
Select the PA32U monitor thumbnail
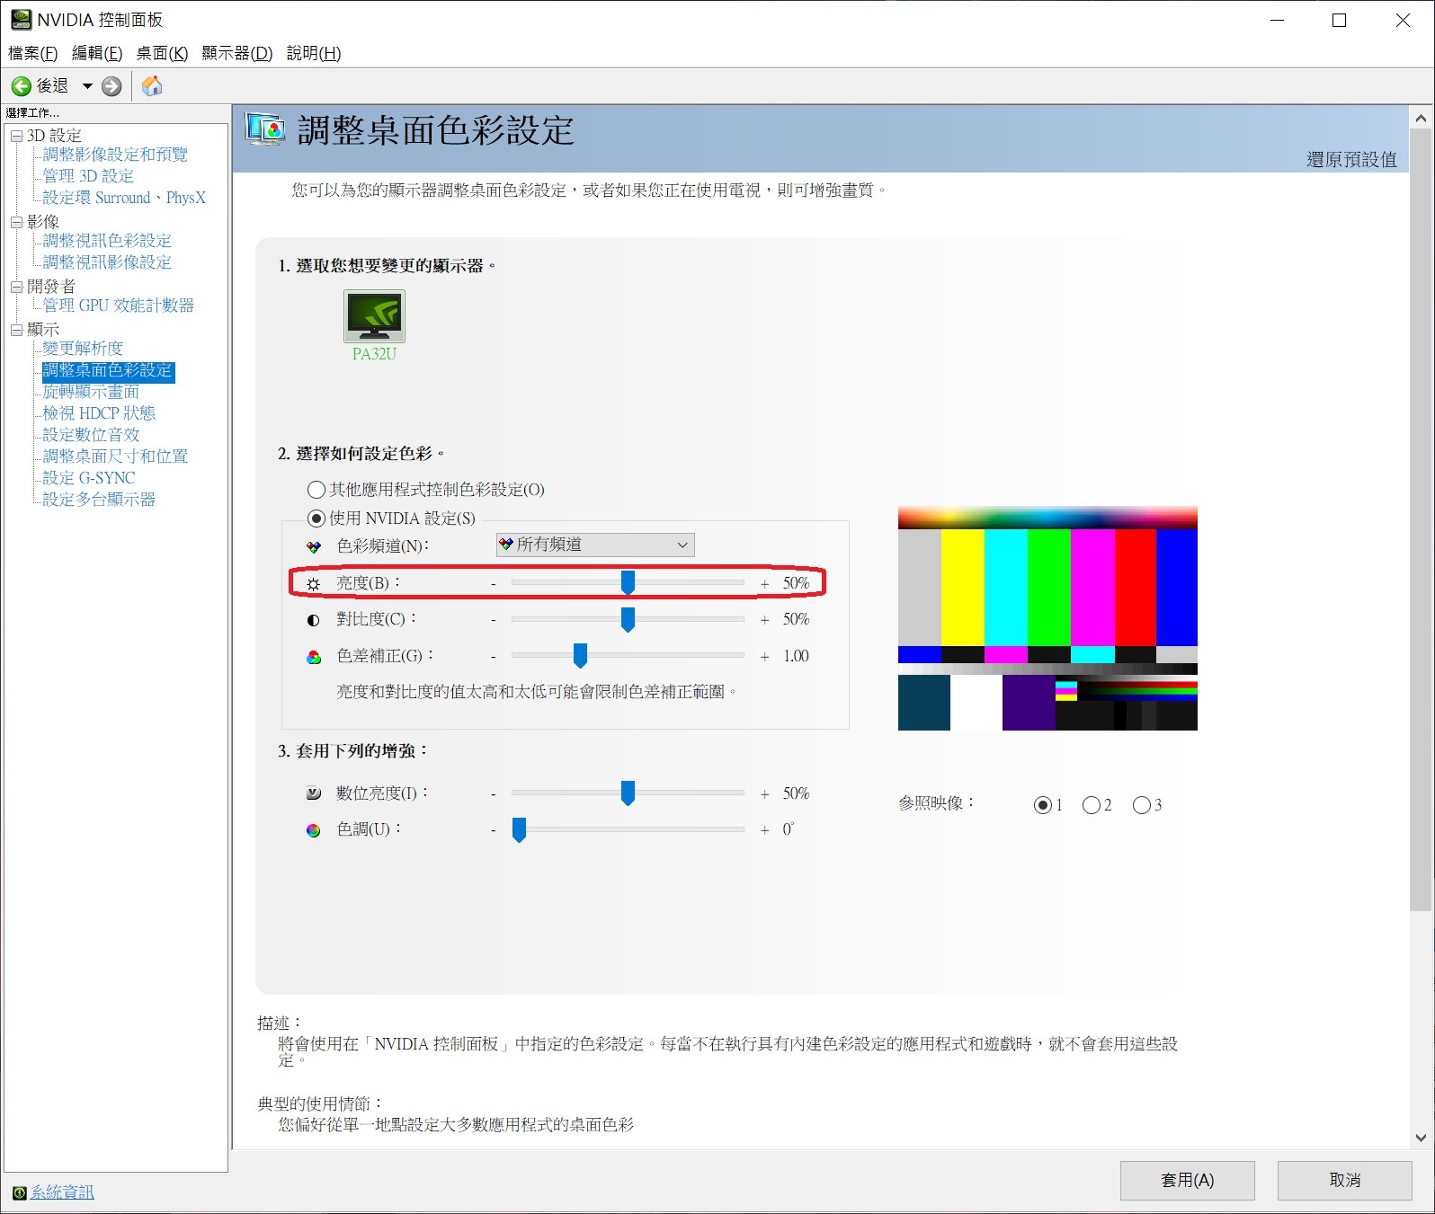pos(374,315)
